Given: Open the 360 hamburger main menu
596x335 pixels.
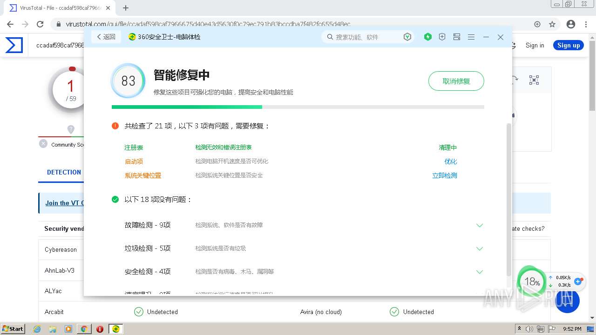Looking at the screenshot, I should pos(471,37).
